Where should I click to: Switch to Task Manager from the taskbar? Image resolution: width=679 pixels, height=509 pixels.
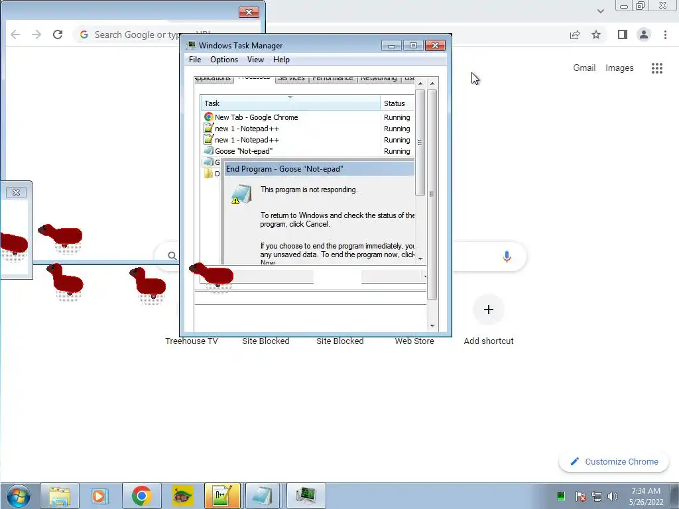pos(306,496)
